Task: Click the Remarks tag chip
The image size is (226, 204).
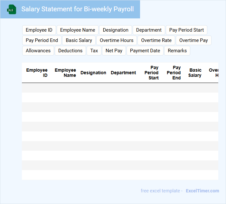Action: pyautogui.click(x=177, y=51)
